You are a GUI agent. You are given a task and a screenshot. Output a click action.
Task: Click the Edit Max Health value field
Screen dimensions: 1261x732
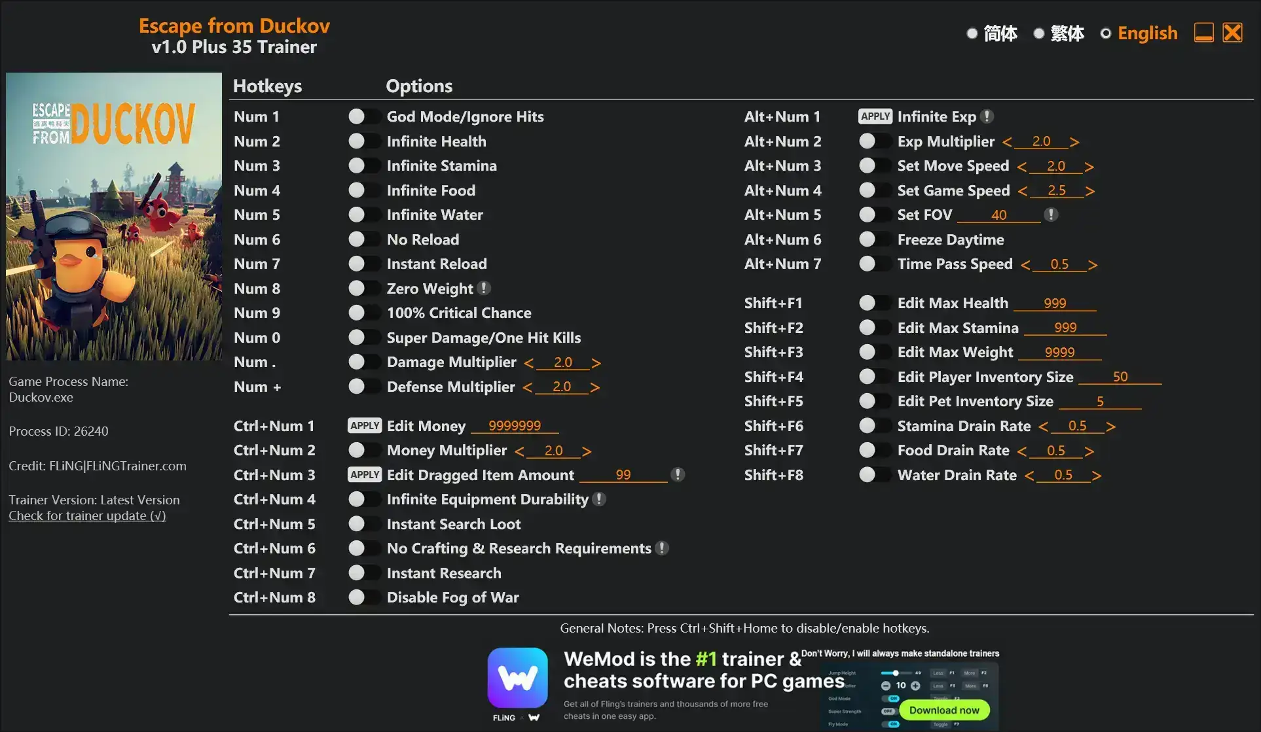pyautogui.click(x=1054, y=303)
